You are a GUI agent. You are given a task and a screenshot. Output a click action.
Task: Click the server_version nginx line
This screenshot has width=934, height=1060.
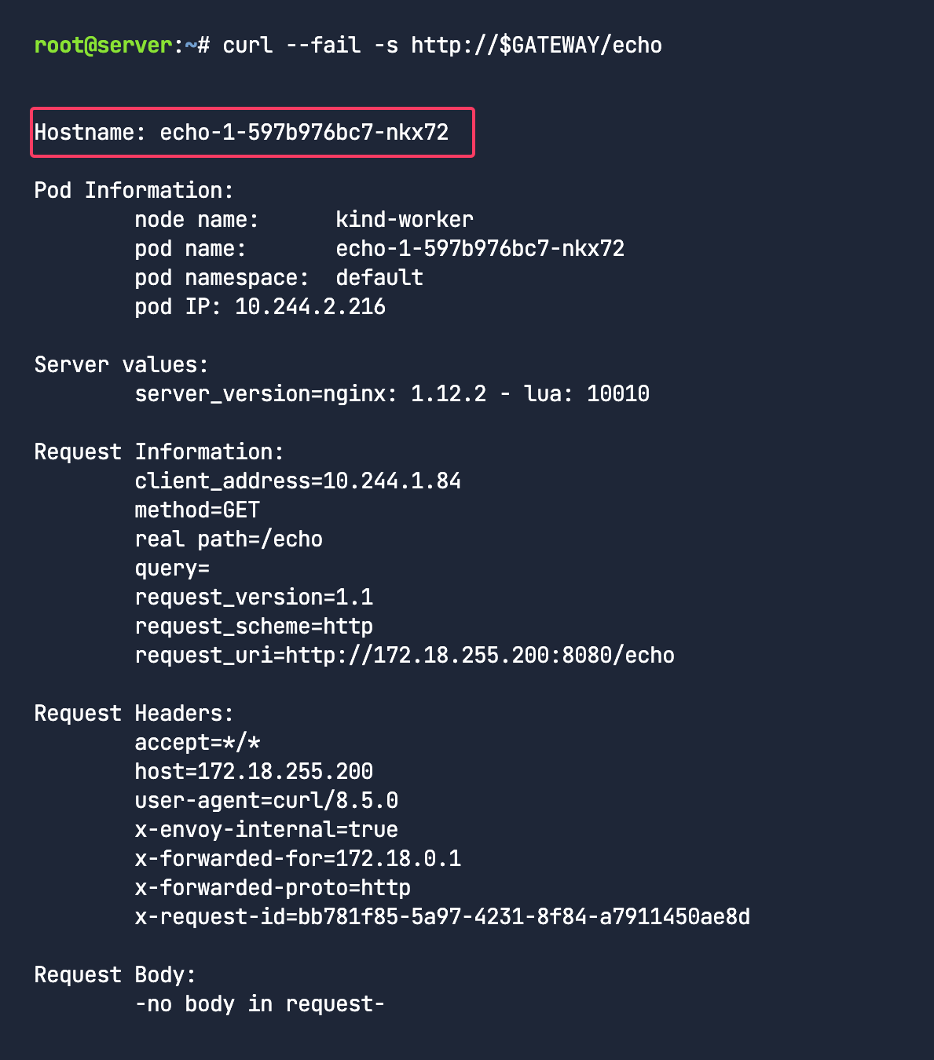click(391, 393)
